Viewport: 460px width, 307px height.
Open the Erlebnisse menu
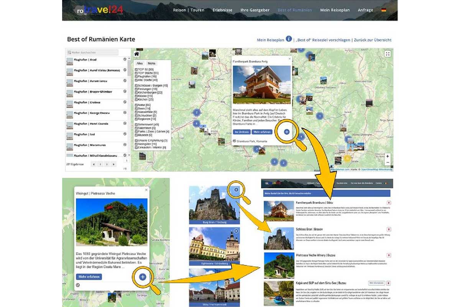coord(222,10)
